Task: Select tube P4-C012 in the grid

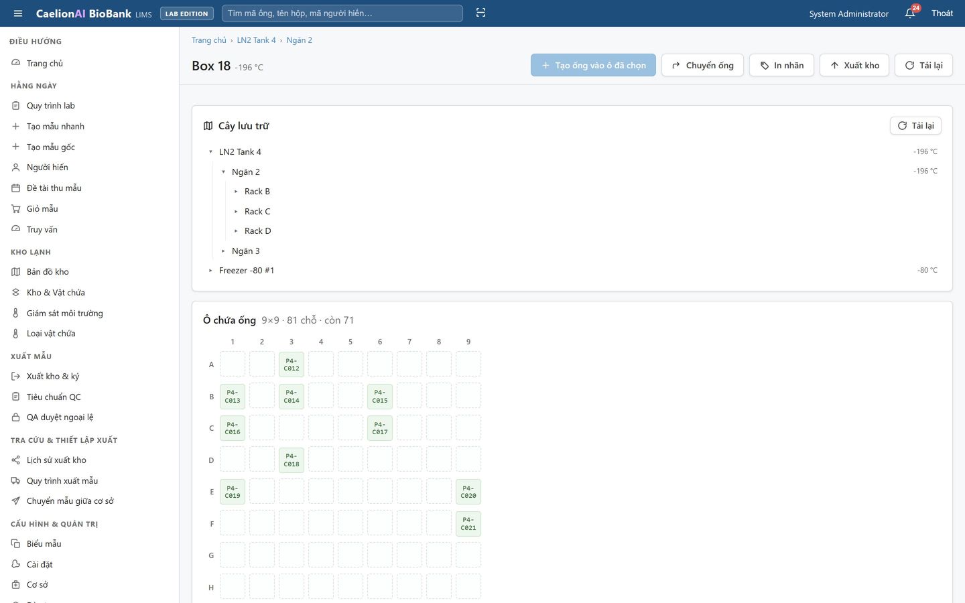Action: (292, 364)
